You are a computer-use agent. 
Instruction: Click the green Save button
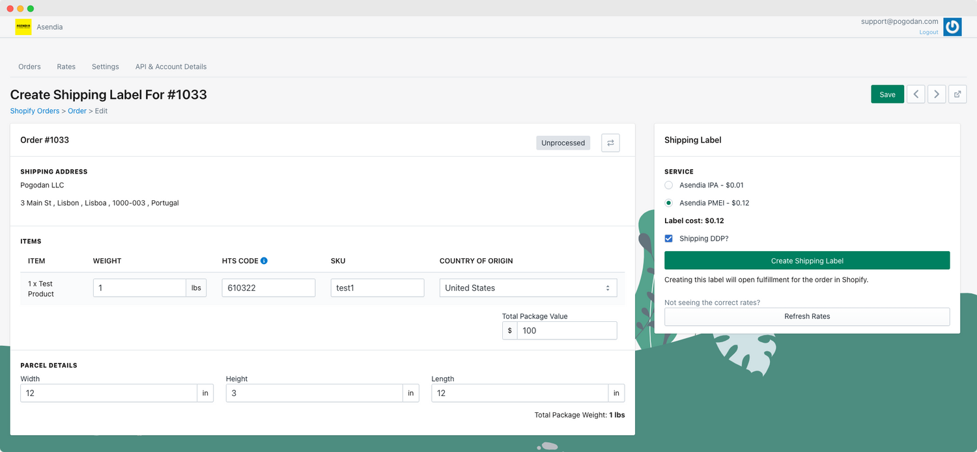coord(887,94)
